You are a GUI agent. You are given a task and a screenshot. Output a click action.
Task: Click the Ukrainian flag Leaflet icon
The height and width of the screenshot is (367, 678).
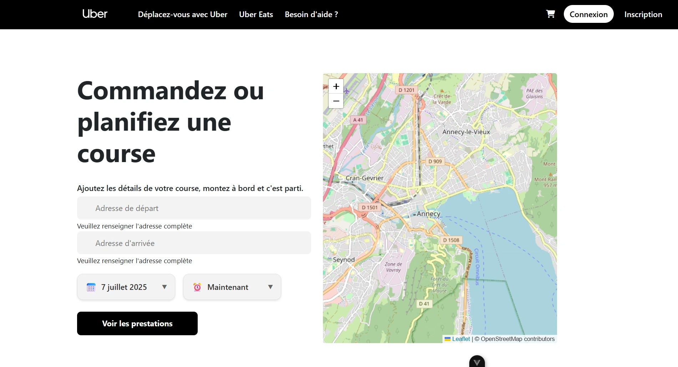pos(447,339)
